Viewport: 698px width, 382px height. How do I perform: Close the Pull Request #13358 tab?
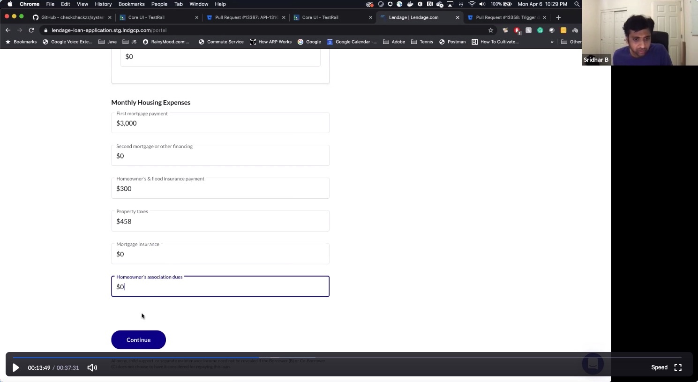[544, 17]
